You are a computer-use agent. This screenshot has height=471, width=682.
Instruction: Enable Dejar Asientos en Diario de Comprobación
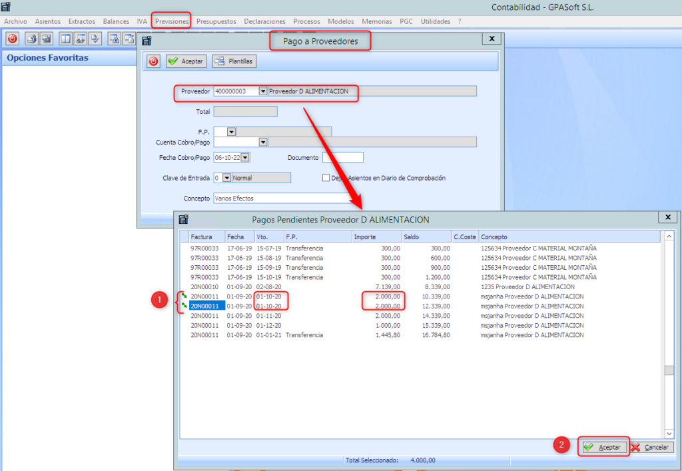[x=326, y=178]
